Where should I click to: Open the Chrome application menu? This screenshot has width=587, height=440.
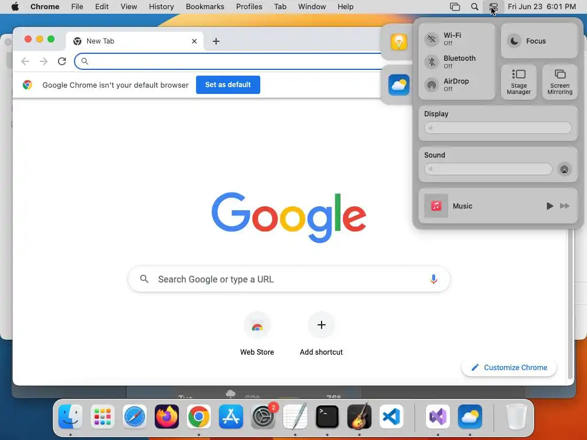(x=45, y=7)
